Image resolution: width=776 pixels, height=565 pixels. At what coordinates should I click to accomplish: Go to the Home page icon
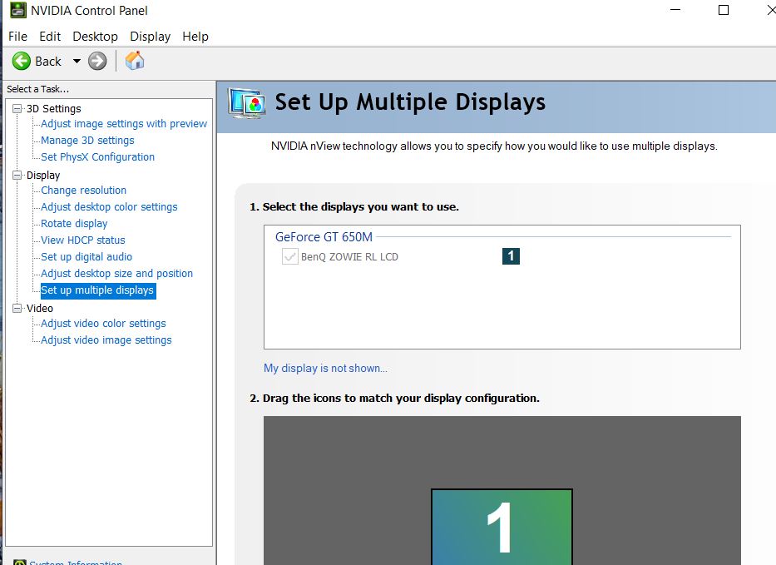click(135, 61)
